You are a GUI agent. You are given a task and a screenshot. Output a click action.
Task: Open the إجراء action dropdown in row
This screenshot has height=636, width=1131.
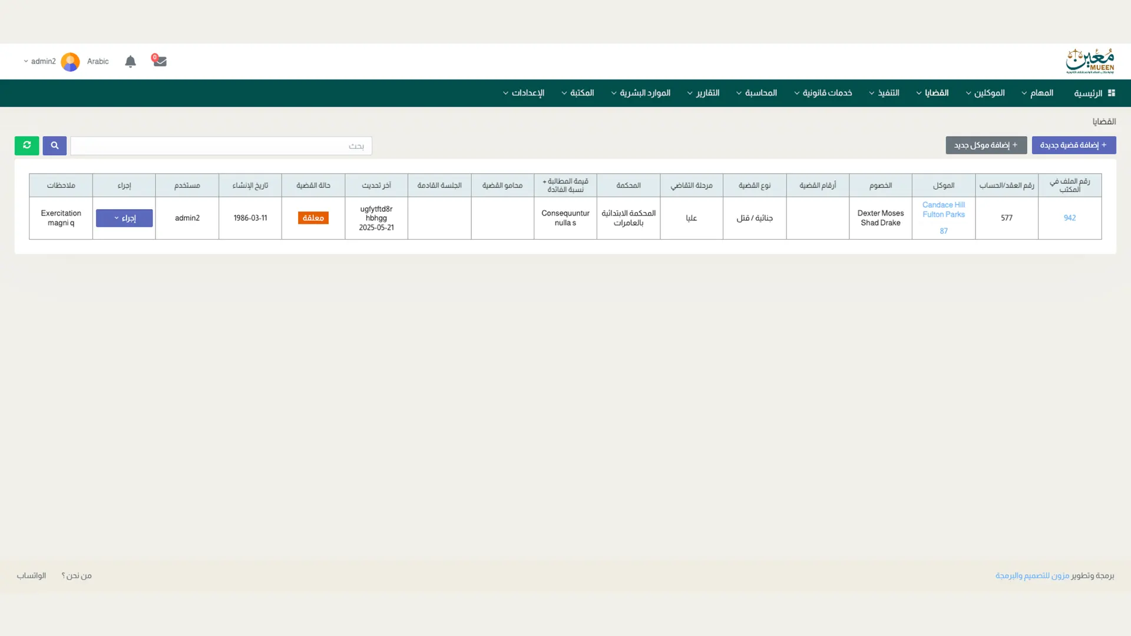point(124,218)
